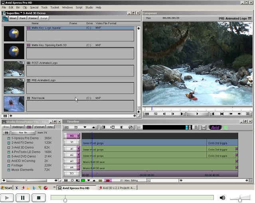Select the red Lift/Overwrite segment arrow
Image resolution: width=255 pixels, height=203 pixels.
click(x=108, y=180)
